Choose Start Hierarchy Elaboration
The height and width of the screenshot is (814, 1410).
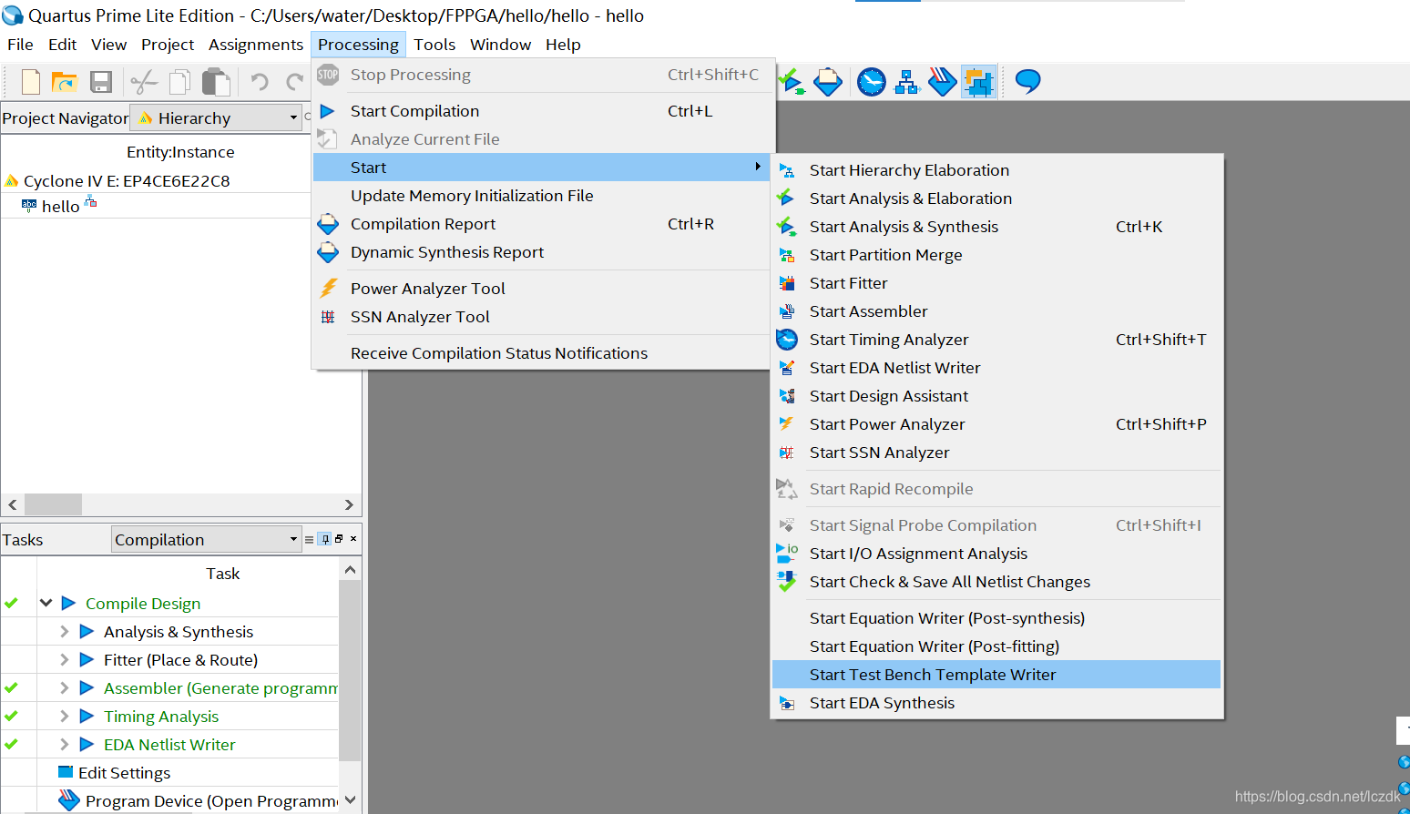pos(996,170)
